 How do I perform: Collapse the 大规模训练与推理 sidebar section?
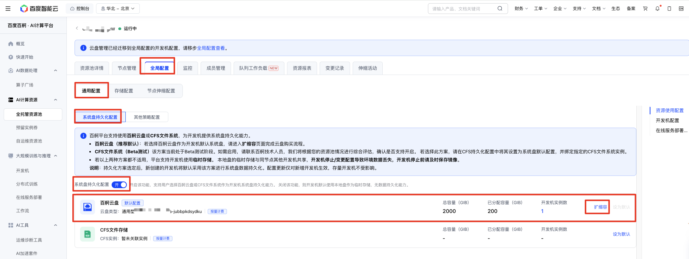pos(56,156)
